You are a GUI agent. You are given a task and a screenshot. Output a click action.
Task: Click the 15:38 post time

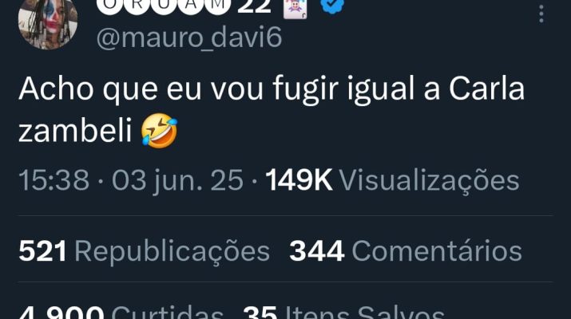(x=54, y=180)
